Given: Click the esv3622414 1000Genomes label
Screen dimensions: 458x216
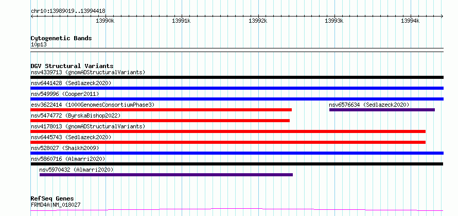Looking at the screenshot, I should coord(93,105).
